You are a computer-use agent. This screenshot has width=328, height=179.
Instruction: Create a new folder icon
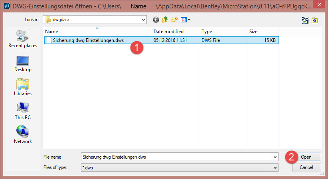174,20
